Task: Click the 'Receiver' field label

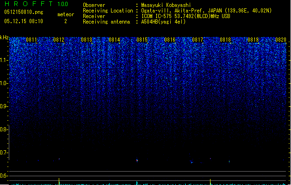Action: (x=94, y=16)
